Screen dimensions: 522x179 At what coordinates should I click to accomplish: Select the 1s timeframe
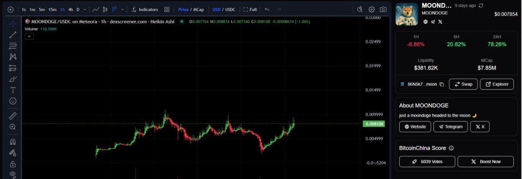24,9
